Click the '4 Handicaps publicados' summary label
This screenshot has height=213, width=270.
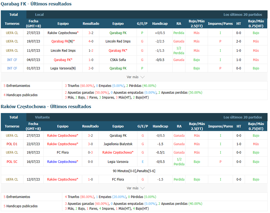[20, 95]
